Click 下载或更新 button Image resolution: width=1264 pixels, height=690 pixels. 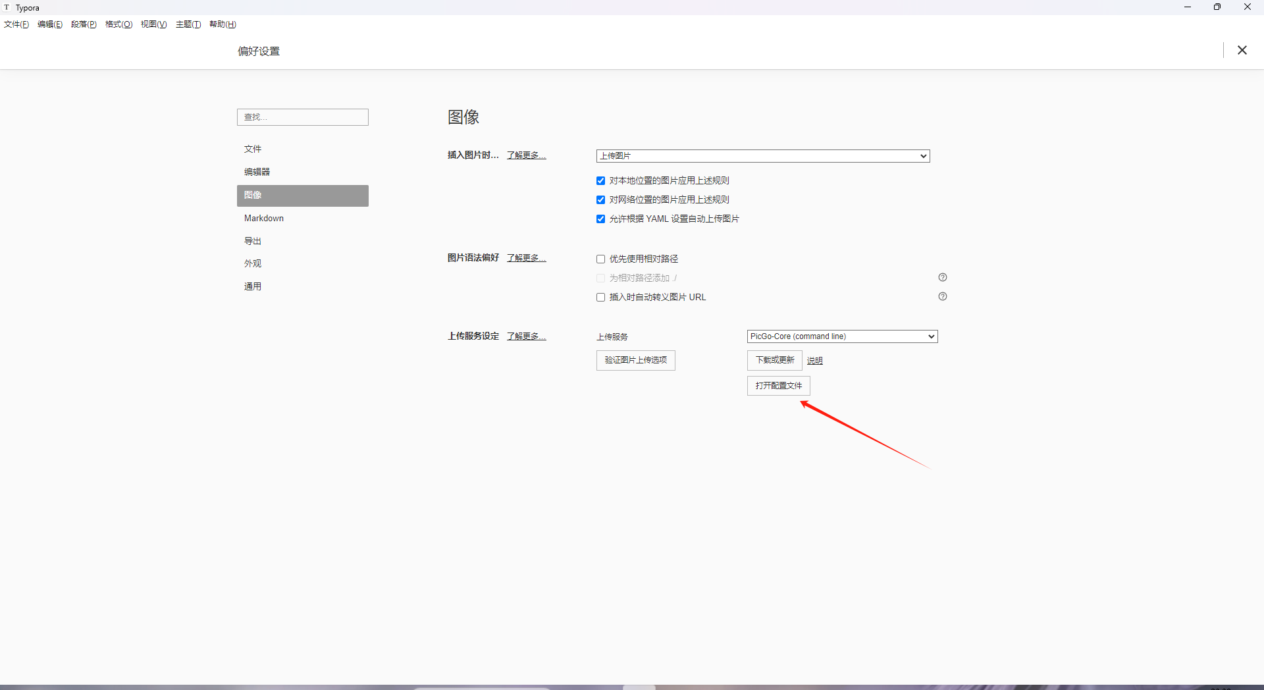click(774, 360)
